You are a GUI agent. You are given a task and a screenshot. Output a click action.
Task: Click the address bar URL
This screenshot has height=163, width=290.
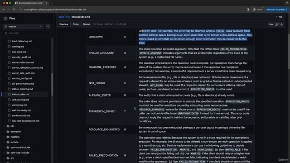click(x=55, y=10)
